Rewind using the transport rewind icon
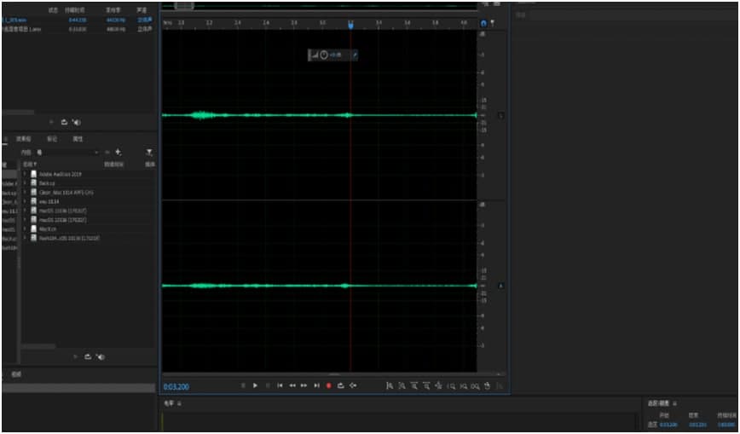740x434 pixels. click(x=292, y=386)
